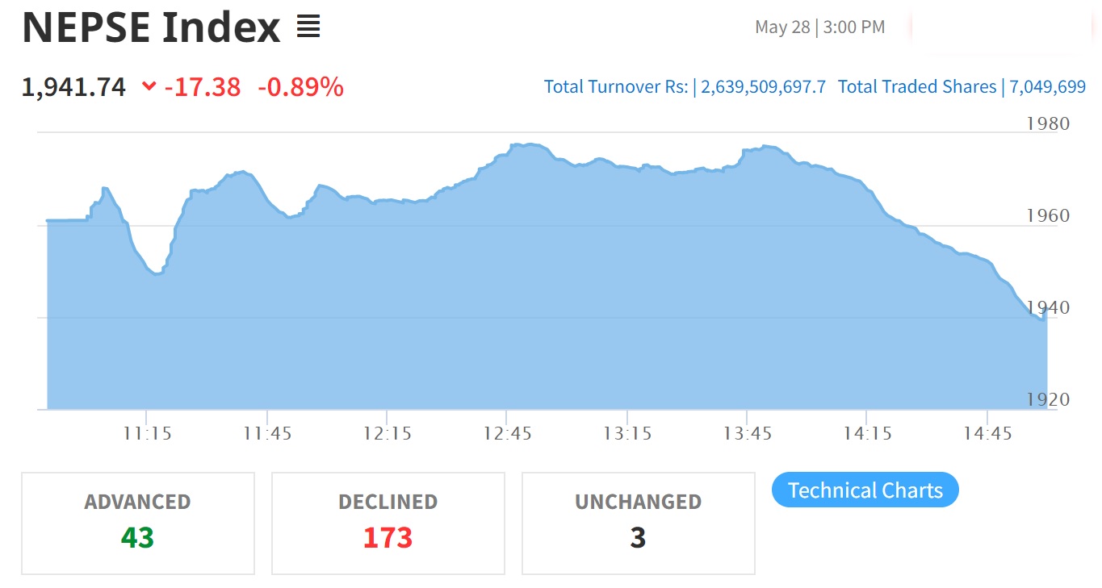Click the Total Traded Shares figure
This screenshot has height=588, width=1102.
1045,86
